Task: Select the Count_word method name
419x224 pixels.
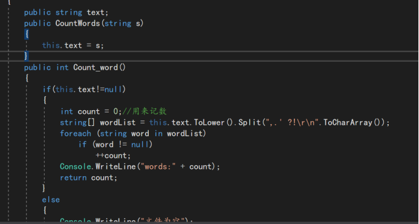Action: tap(96, 67)
